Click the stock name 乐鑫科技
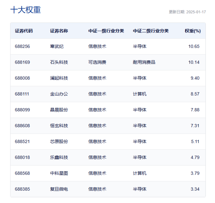The image size is (215, 203). coord(59,157)
